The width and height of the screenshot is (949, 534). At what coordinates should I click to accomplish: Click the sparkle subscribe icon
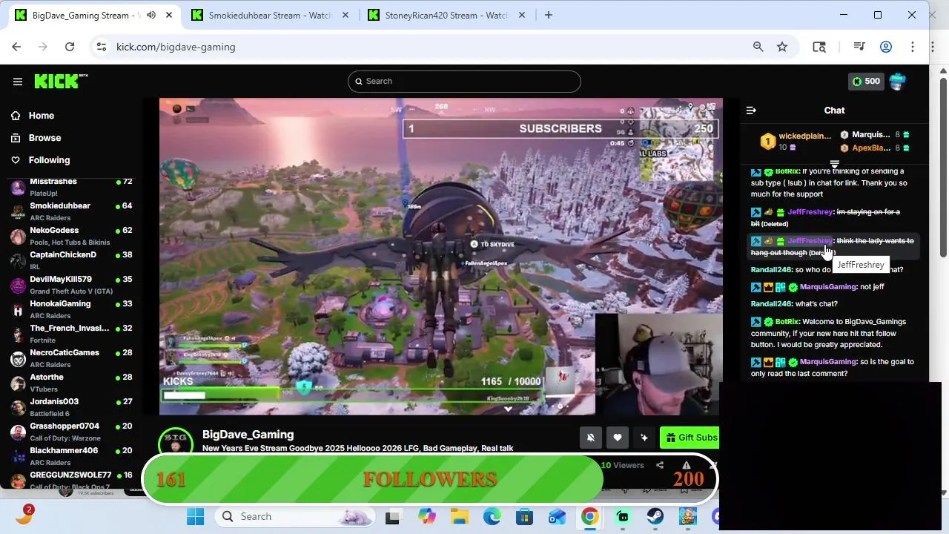644,438
